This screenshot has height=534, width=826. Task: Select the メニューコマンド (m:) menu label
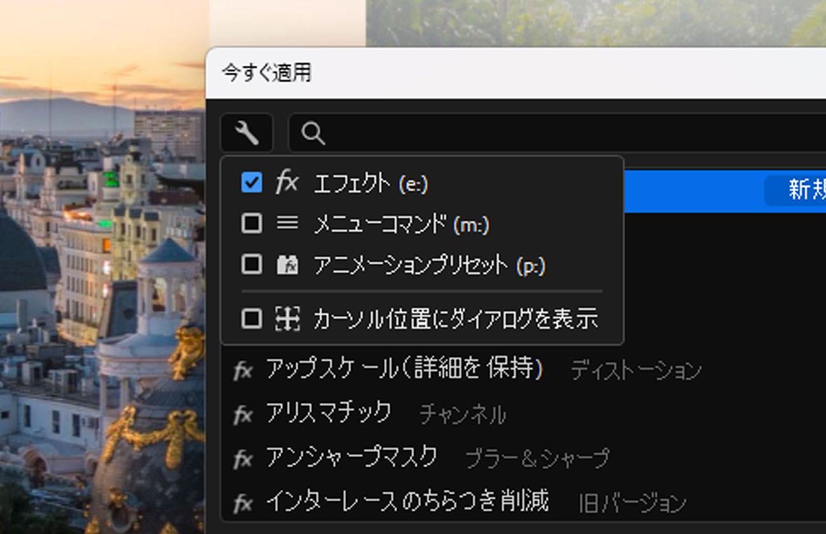point(402,224)
